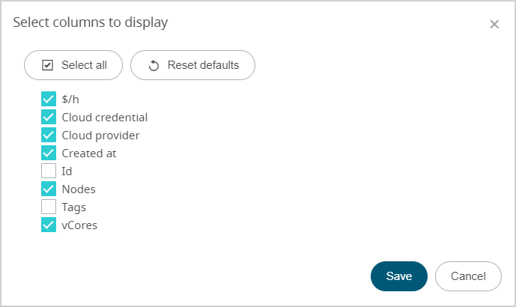
Task: Deselect the vCores checkbox
Action: click(x=49, y=225)
